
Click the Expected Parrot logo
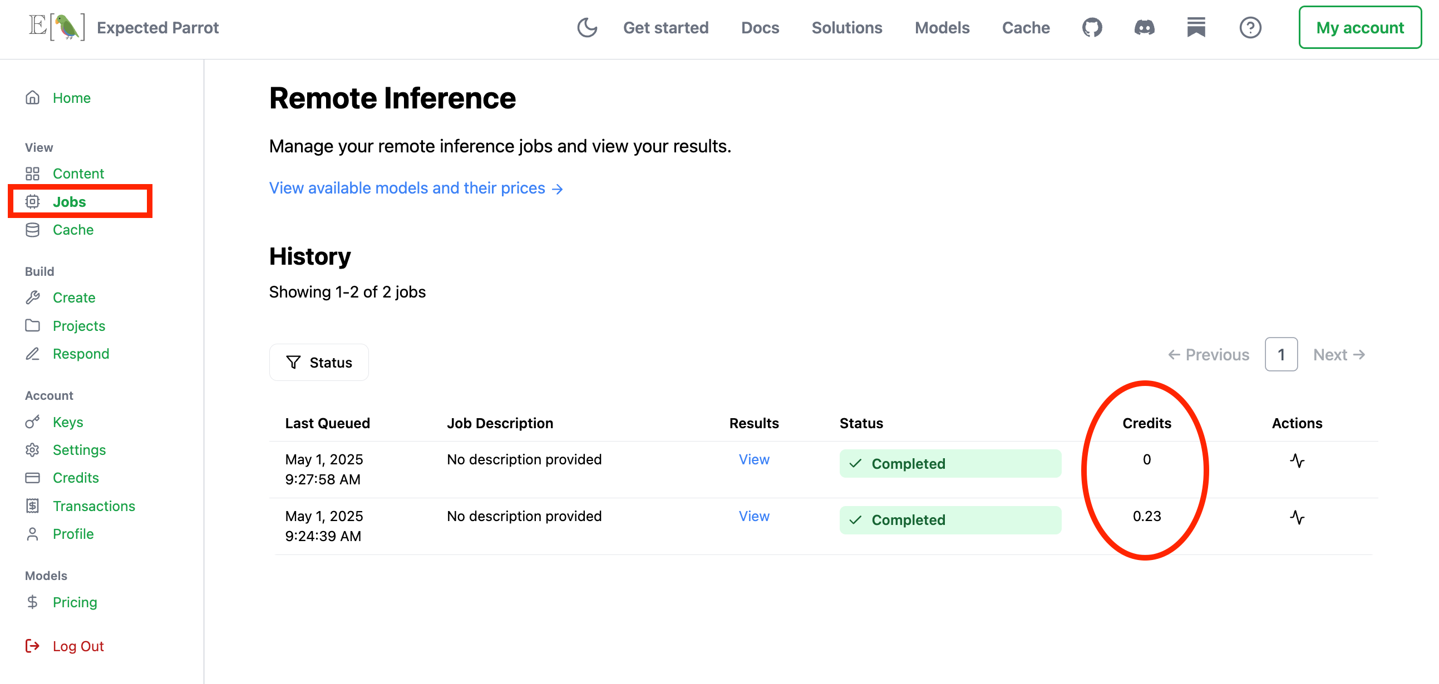57,27
